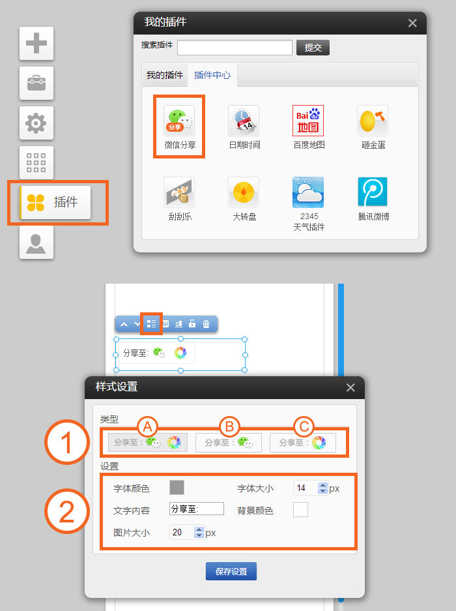
Task: Pick the 大转盘 plugin icon
Action: coord(244,198)
